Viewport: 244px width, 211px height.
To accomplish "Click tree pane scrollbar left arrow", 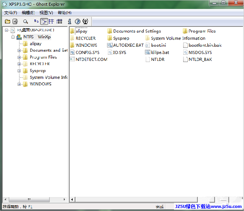I will (5, 199).
